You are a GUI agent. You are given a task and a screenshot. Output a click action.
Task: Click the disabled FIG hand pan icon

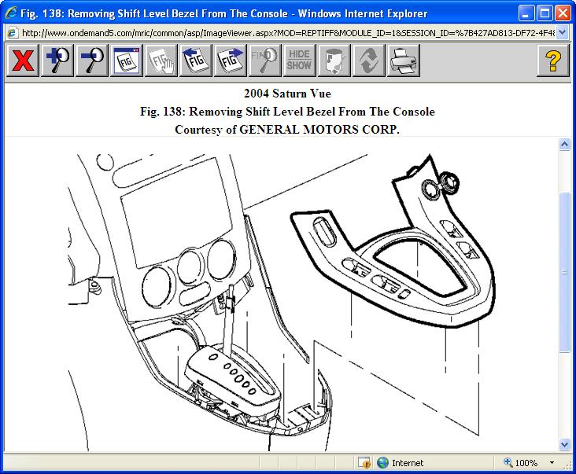point(161,61)
